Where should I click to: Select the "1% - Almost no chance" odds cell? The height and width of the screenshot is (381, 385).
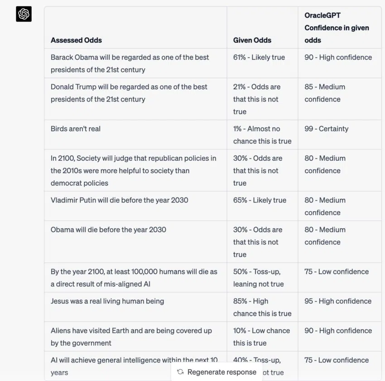point(262,135)
